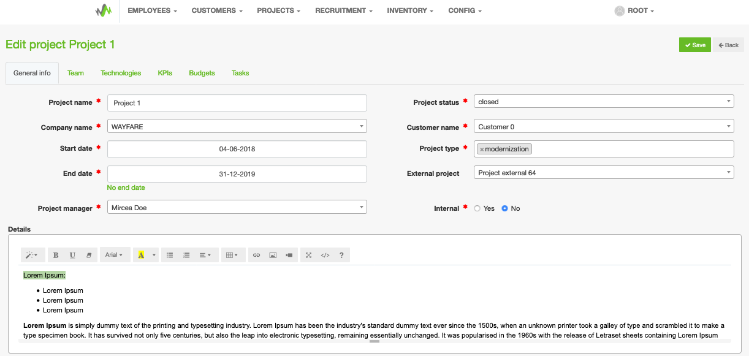The width and height of the screenshot is (749, 356).
Task: Toggle bold formatting in the editor
Action: click(56, 255)
